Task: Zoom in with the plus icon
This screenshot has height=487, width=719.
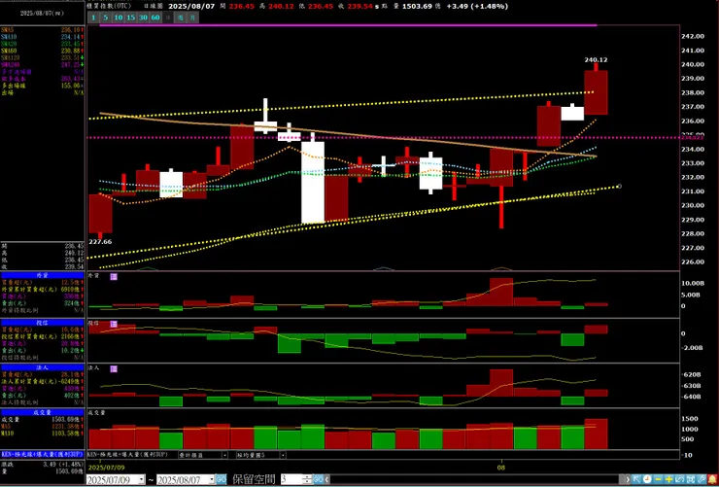Action: 668,479
